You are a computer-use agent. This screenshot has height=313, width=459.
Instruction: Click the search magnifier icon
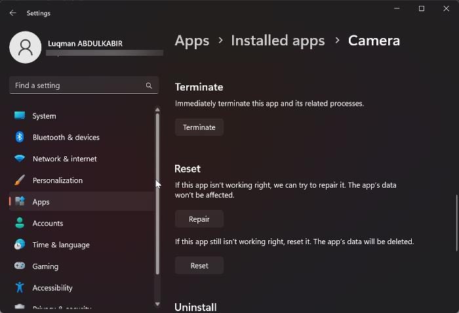tap(149, 85)
